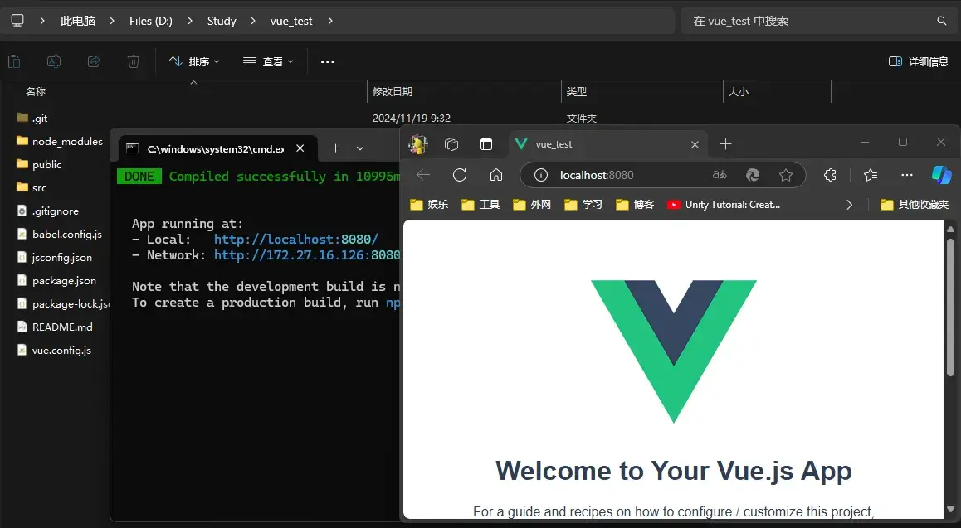Click the paste icon in Explorer toolbar
Screen dimensions: 961x528
[x=14, y=61]
